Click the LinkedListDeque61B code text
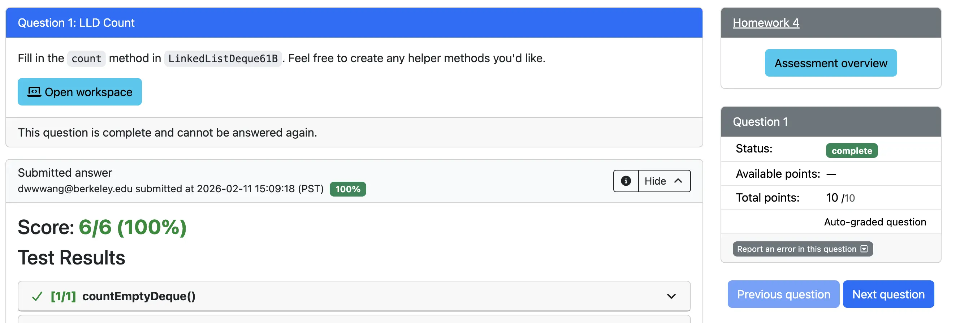The image size is (960, 323). tap(223, 59)
